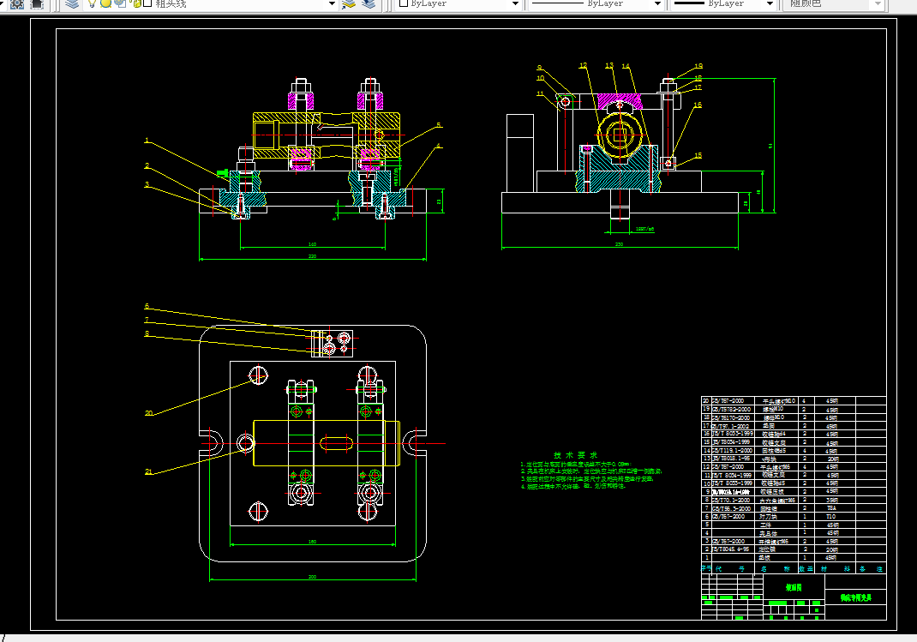Click the viewport freeze icon in layer control
Image resolution: width=917 pixels, height=642 pixels.
click(x=121, y=3)
